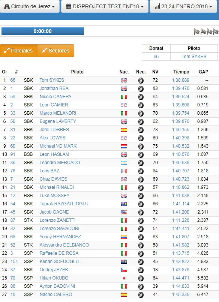Click the Spanish flag for Jordi TORRES

(x=124, y=130)
